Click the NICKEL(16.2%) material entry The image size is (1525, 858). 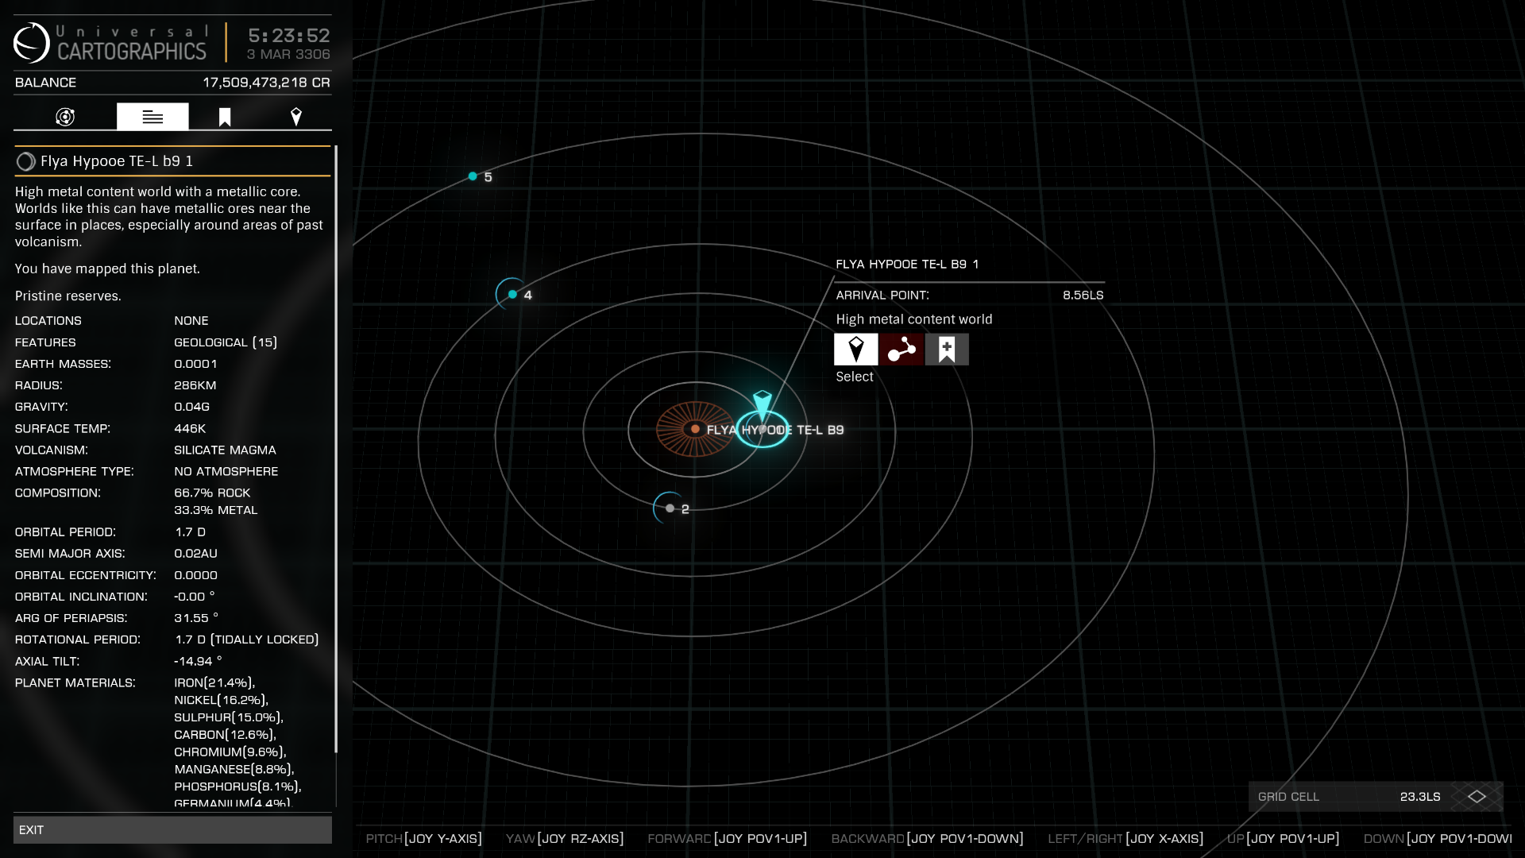(222, 700)
